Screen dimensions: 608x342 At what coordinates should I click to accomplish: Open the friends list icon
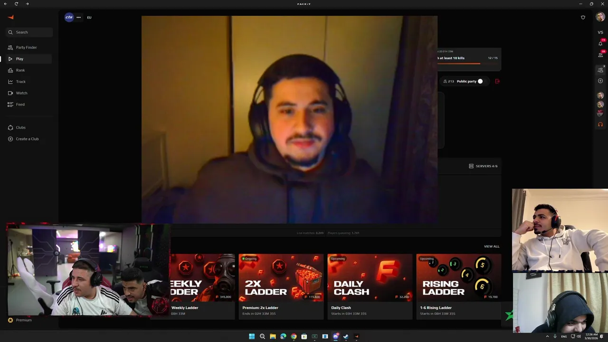tap(600, 55)
